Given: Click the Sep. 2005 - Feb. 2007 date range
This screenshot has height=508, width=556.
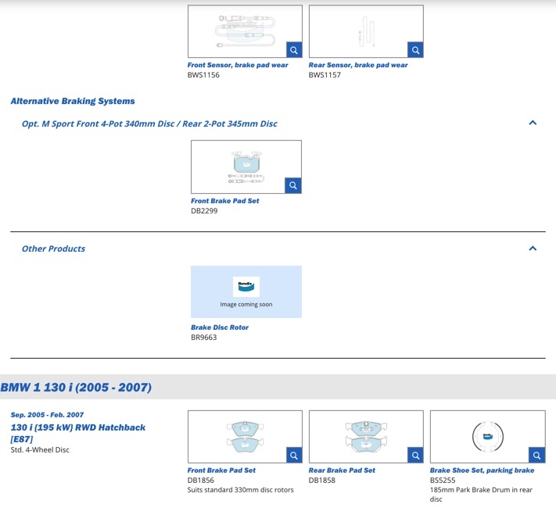Looking at the screenshot, I should [x=47, y=415].
